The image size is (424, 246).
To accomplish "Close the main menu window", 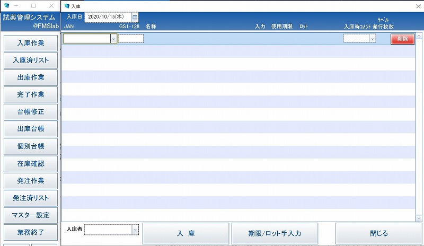I will [x=51, y=6].
